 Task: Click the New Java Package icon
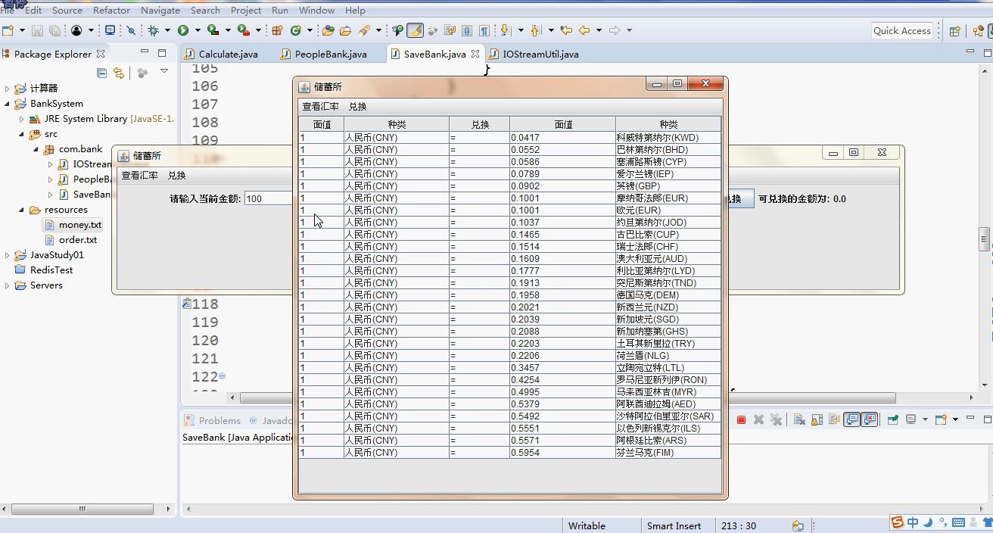[x=277, y=30]
